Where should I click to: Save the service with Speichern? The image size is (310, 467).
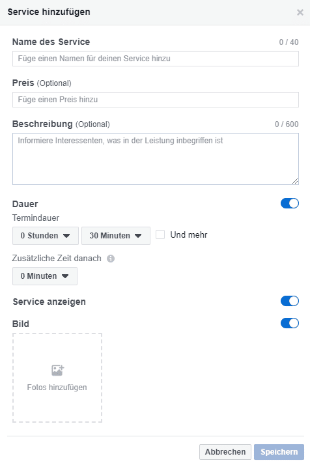point(279,452)
